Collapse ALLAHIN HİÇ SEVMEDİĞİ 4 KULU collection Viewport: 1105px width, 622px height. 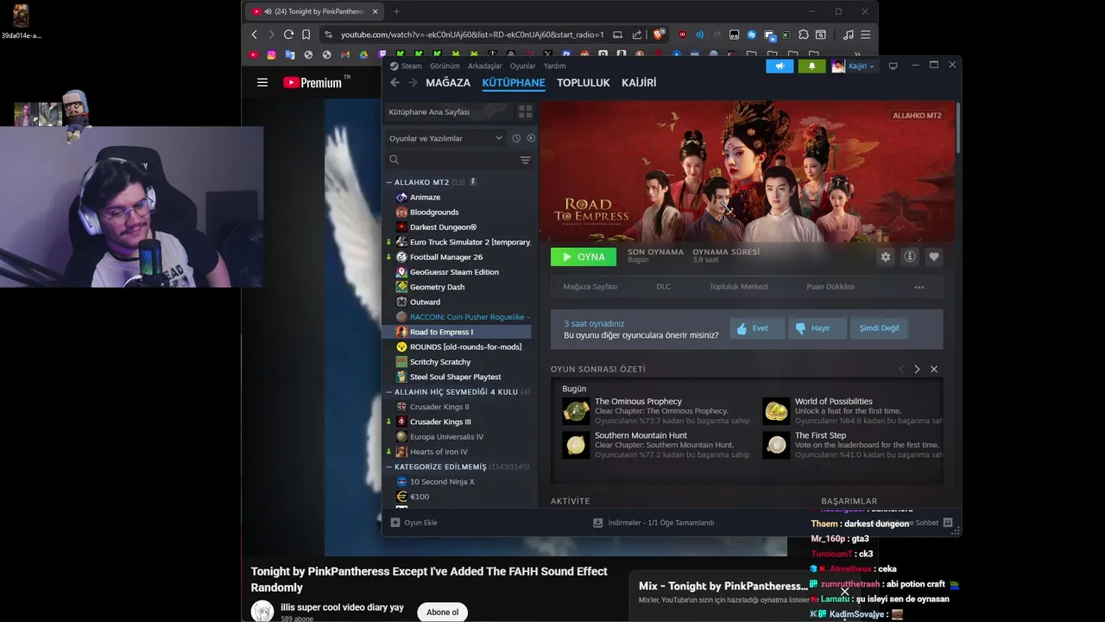pos(389,391)
